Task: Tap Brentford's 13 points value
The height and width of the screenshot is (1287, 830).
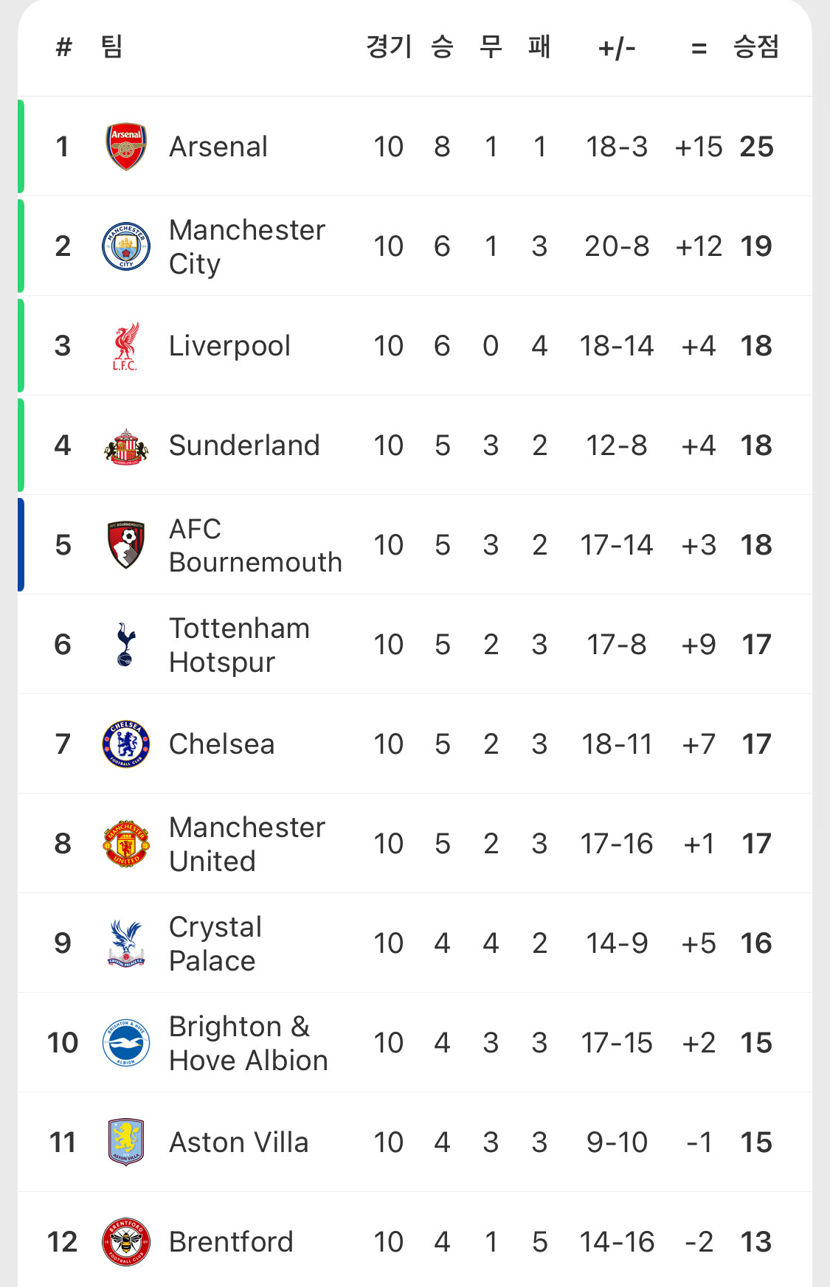Action: pos(755,1242)
